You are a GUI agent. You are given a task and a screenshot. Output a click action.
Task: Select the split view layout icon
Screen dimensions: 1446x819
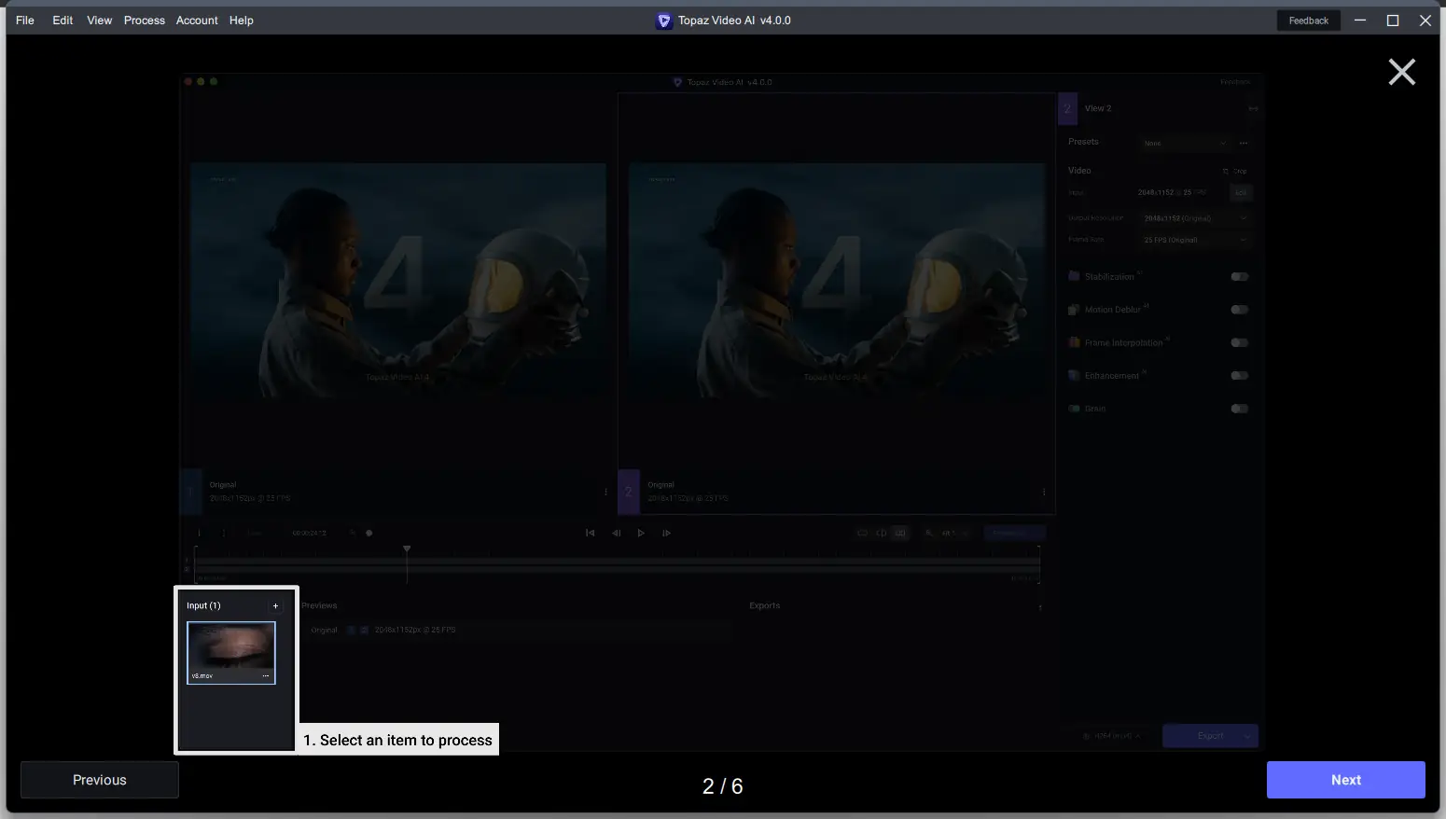pos(881,533)
